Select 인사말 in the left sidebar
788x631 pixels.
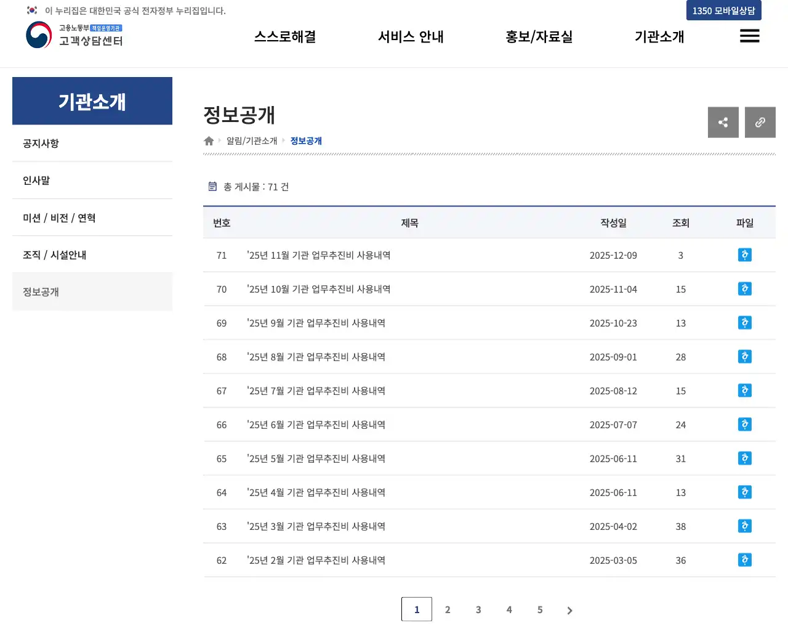[x=36, y=180]
